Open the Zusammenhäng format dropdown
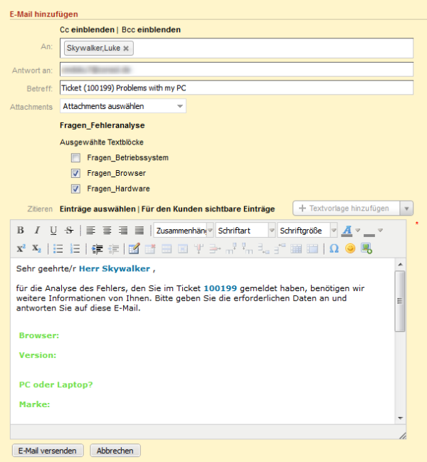This screenshot has height=462, width=427. 184,231
